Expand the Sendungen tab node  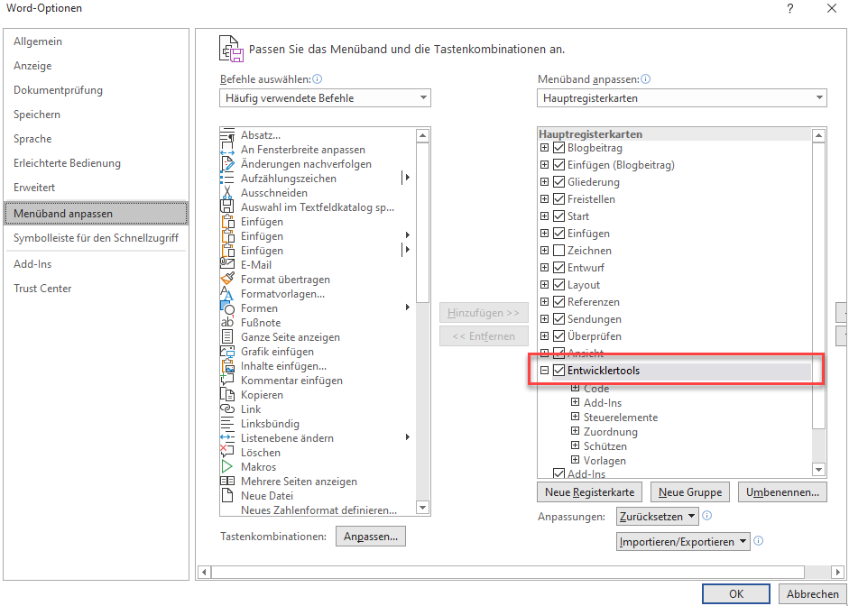(x=544, y=319)
